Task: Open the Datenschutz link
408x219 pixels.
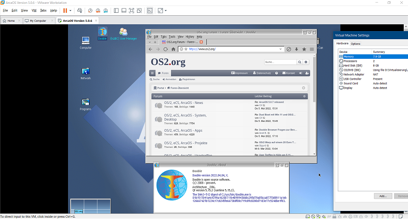Action: (x=262, y=73)
